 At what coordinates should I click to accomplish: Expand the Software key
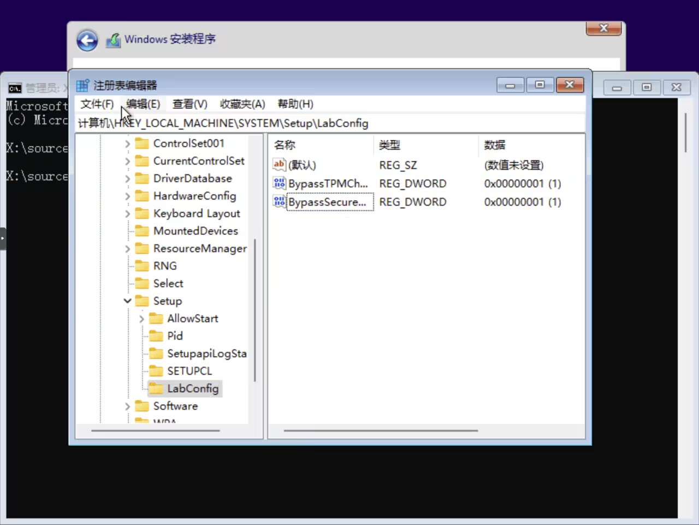tap(127, 406)
